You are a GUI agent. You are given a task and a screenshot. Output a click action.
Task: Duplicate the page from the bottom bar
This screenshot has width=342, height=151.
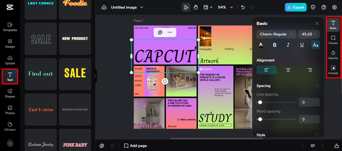coord(102,146)
